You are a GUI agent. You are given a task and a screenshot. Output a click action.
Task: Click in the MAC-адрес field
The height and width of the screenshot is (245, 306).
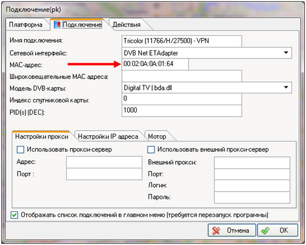(x=155, y=64)
